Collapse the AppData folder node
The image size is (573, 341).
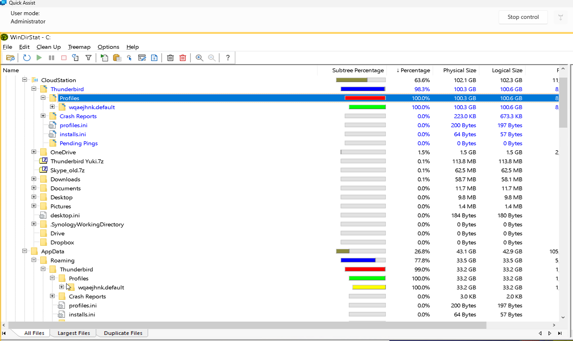pyautogui.click(x=25, y=251)
